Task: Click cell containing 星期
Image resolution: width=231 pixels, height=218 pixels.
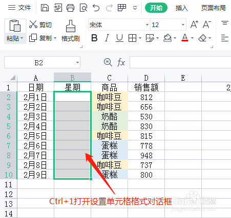Action: coord(72,87)
